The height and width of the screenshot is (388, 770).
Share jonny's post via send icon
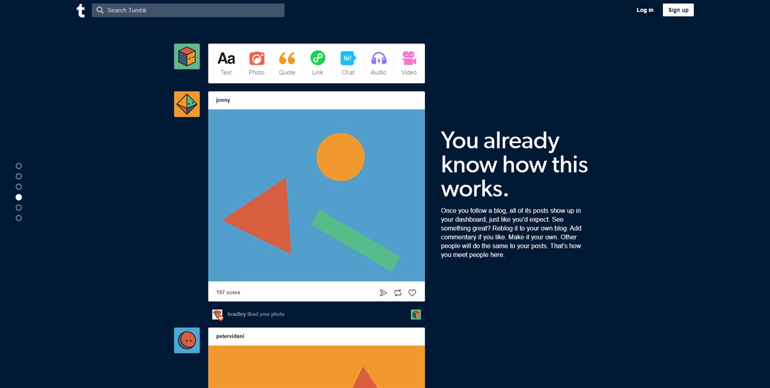tap(383, 293)
